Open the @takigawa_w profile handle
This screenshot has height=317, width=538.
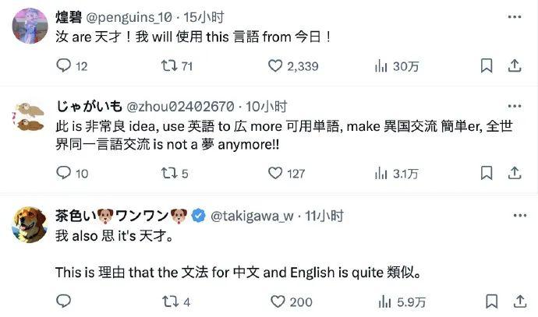252,216
